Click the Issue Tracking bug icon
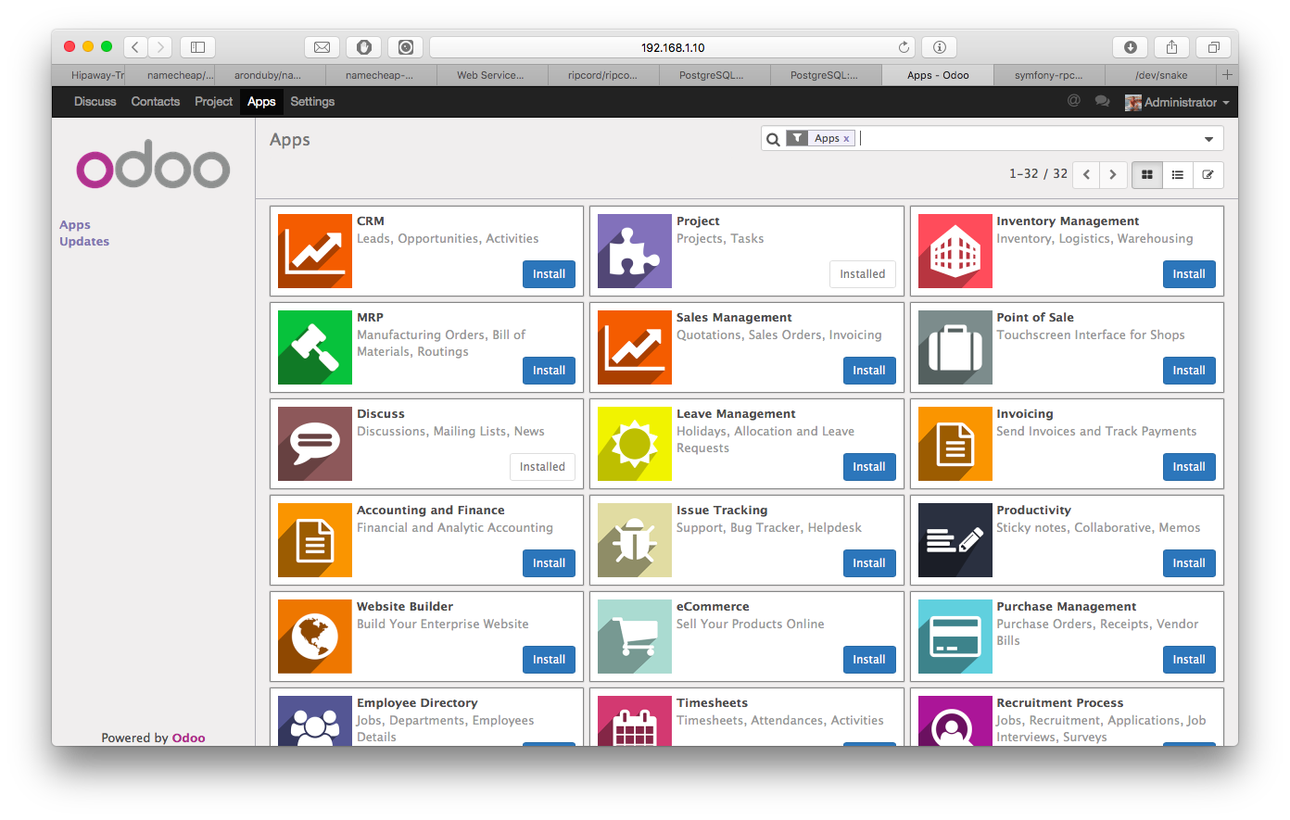 pos(634,540)
